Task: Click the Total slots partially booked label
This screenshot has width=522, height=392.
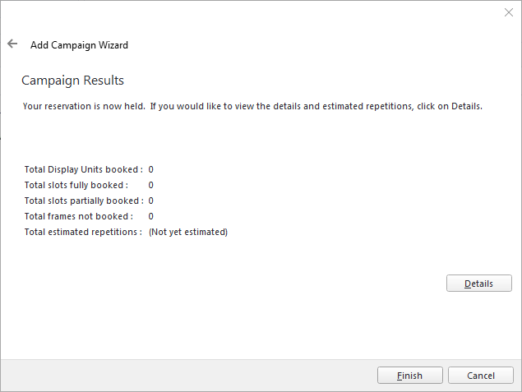Action: pyautogui.click(x=84, y=201)
